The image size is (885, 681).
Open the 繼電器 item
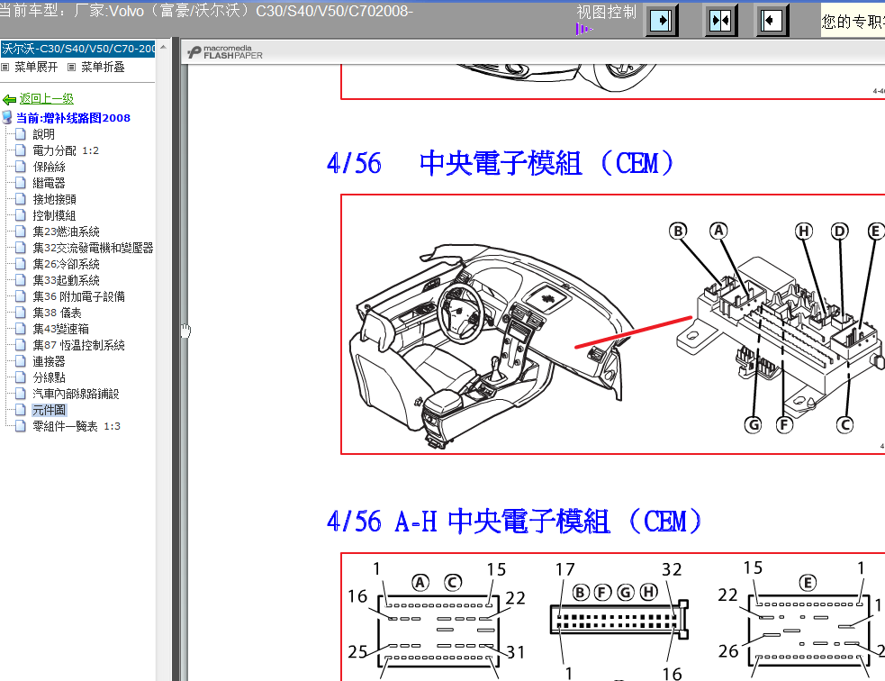[x=49, y=184]
